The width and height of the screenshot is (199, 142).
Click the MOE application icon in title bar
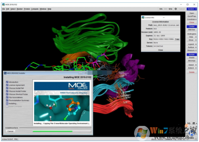pos(3,5)
